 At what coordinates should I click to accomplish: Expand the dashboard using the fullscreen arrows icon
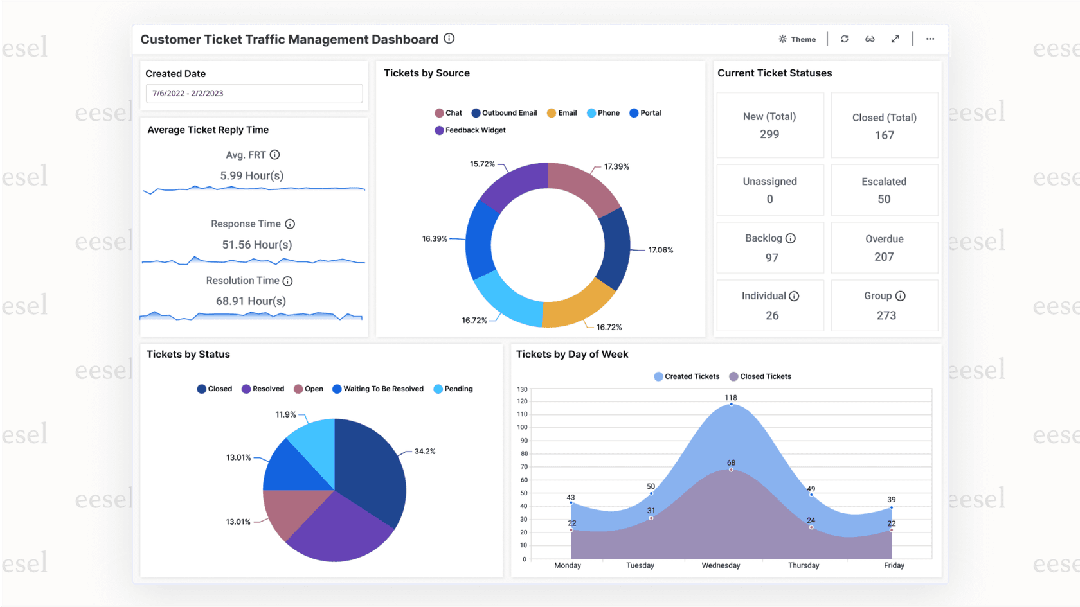[896, 39]
